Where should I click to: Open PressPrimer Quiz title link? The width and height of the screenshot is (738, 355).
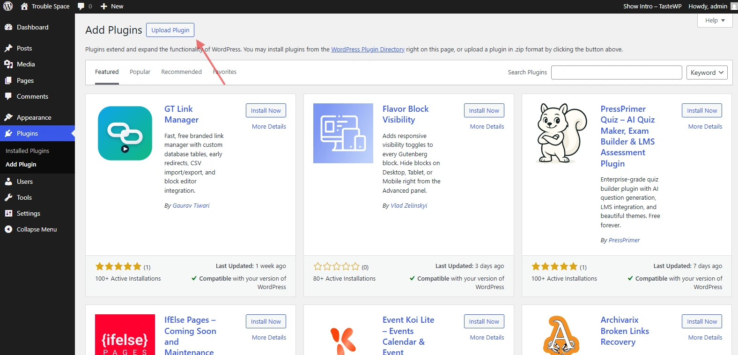[x=628, y=136]
